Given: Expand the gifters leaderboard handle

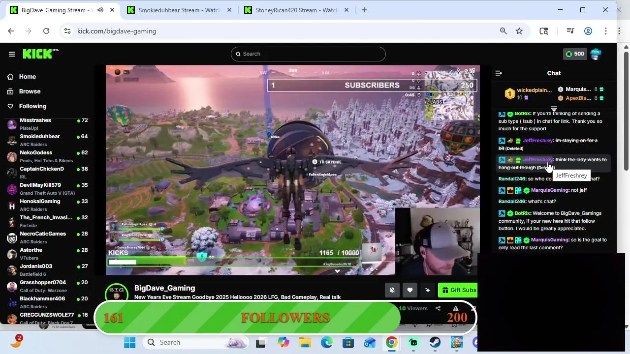Looking at the screenshot, I should pos(554,109).
